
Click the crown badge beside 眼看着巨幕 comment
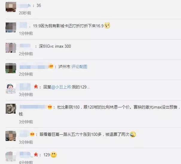tap(32, 134)
